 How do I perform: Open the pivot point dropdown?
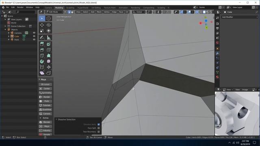149,12
